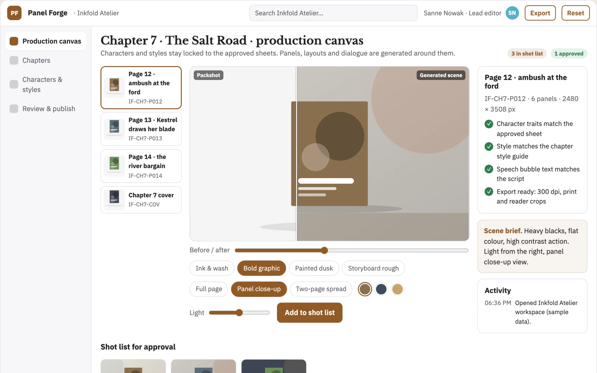Click the Packshot label on preview
The height and width of the screenshot is (373, 597).
click(208, 75)
